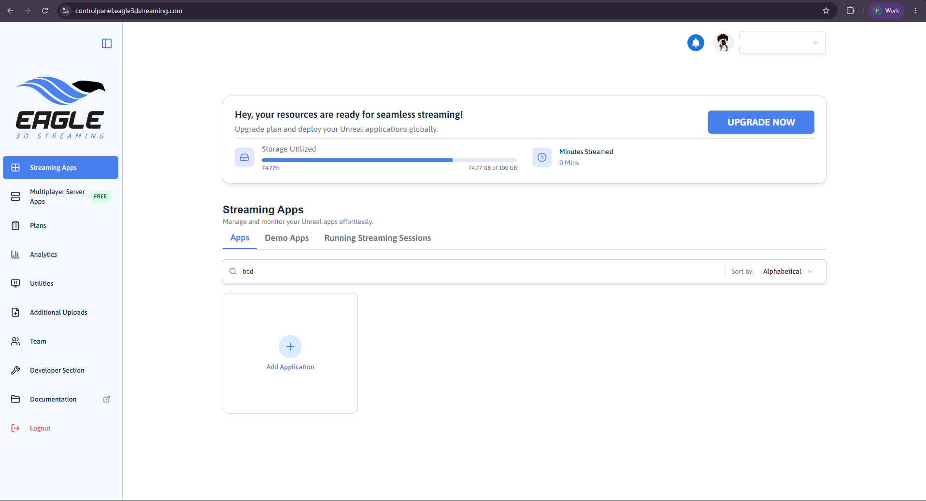Click the Developer Section wrench icon
This screenshot has width=926, height=501.
pyautogui.click(x=15, y=370)
